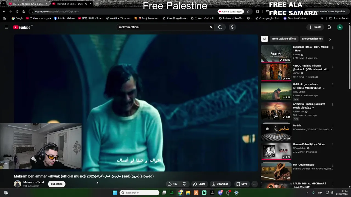Image resolution: width=351 pixels, height=197 pixels.
Task: Show hidden system tray icons
Action: (x=307, y=193)
